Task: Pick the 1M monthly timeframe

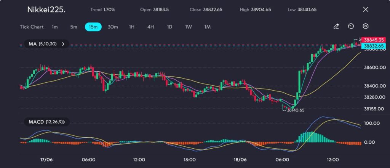Action: pos(208,27)
